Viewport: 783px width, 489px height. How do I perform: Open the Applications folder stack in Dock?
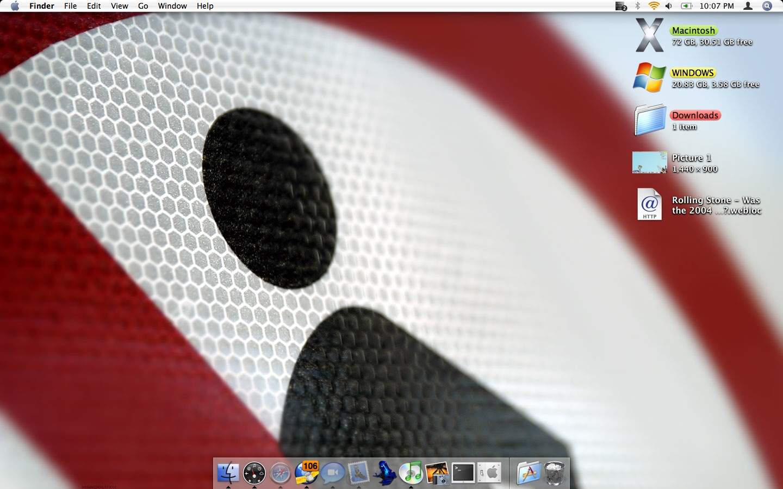click(x=528, y=473)
